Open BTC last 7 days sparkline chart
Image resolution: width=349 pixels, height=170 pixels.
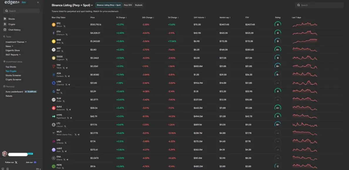click(305, 24)
